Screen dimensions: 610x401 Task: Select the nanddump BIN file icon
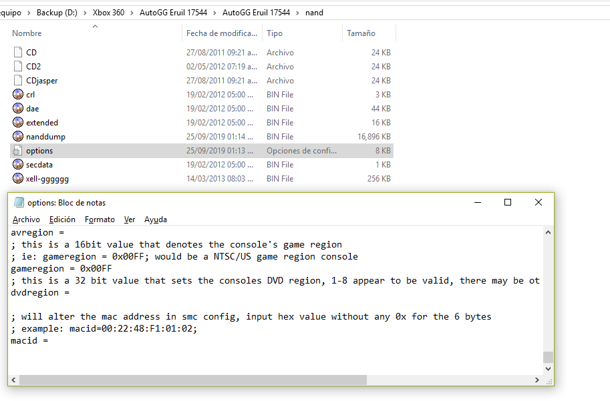18,136
